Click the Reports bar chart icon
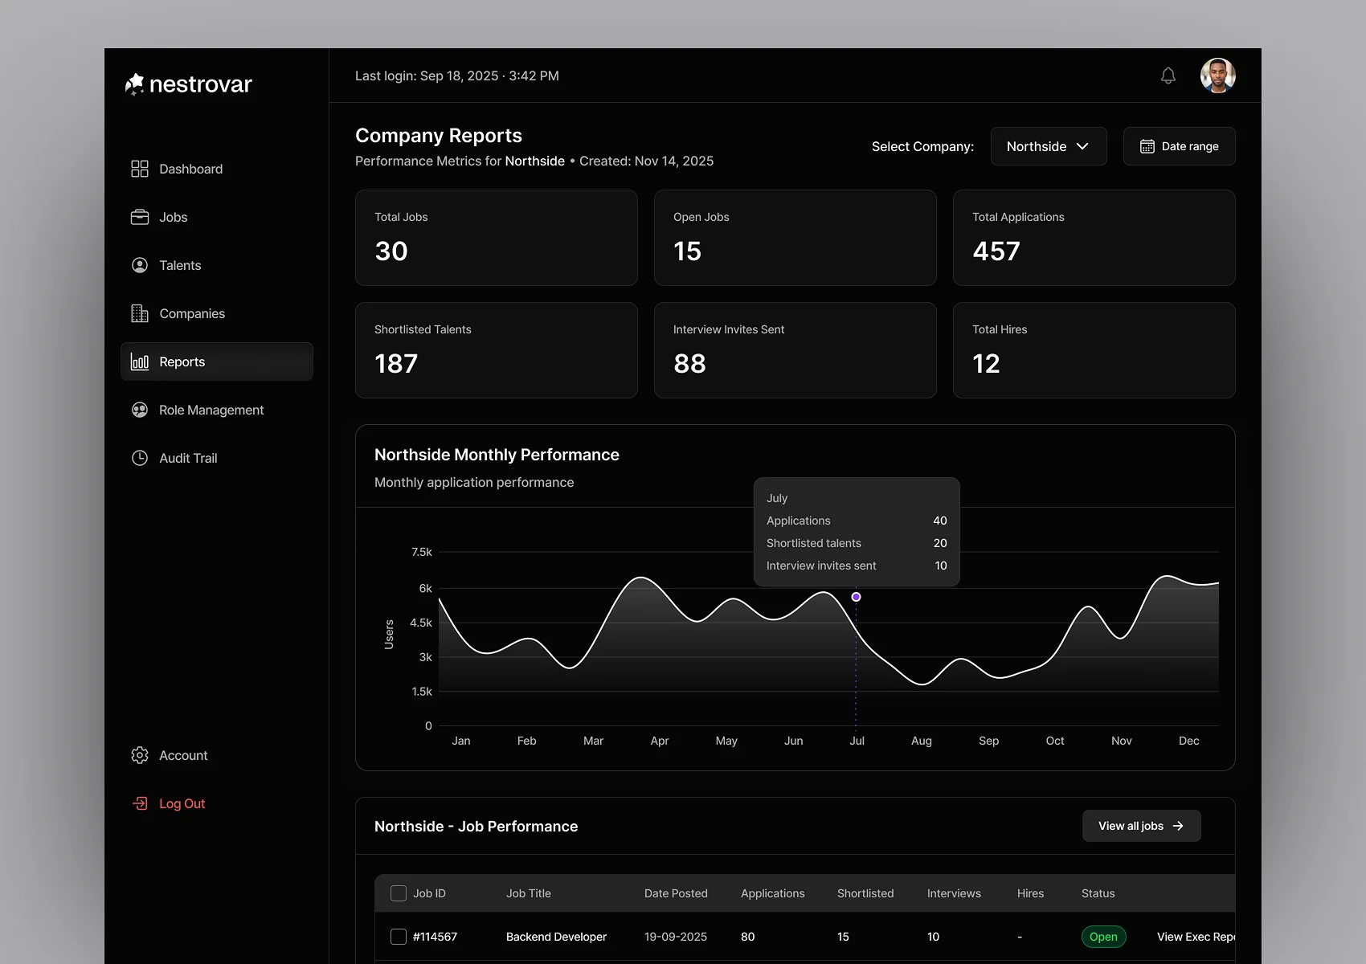This screenshot has width=1366, height=964. point(140,361)
